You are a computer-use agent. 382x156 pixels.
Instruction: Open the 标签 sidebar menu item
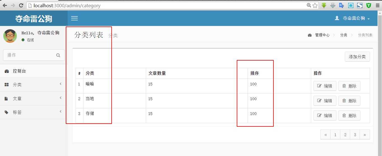(34, 112)
